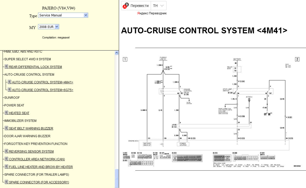Click the page 1 marker on the wiring diagram

[x=125, y=59]
